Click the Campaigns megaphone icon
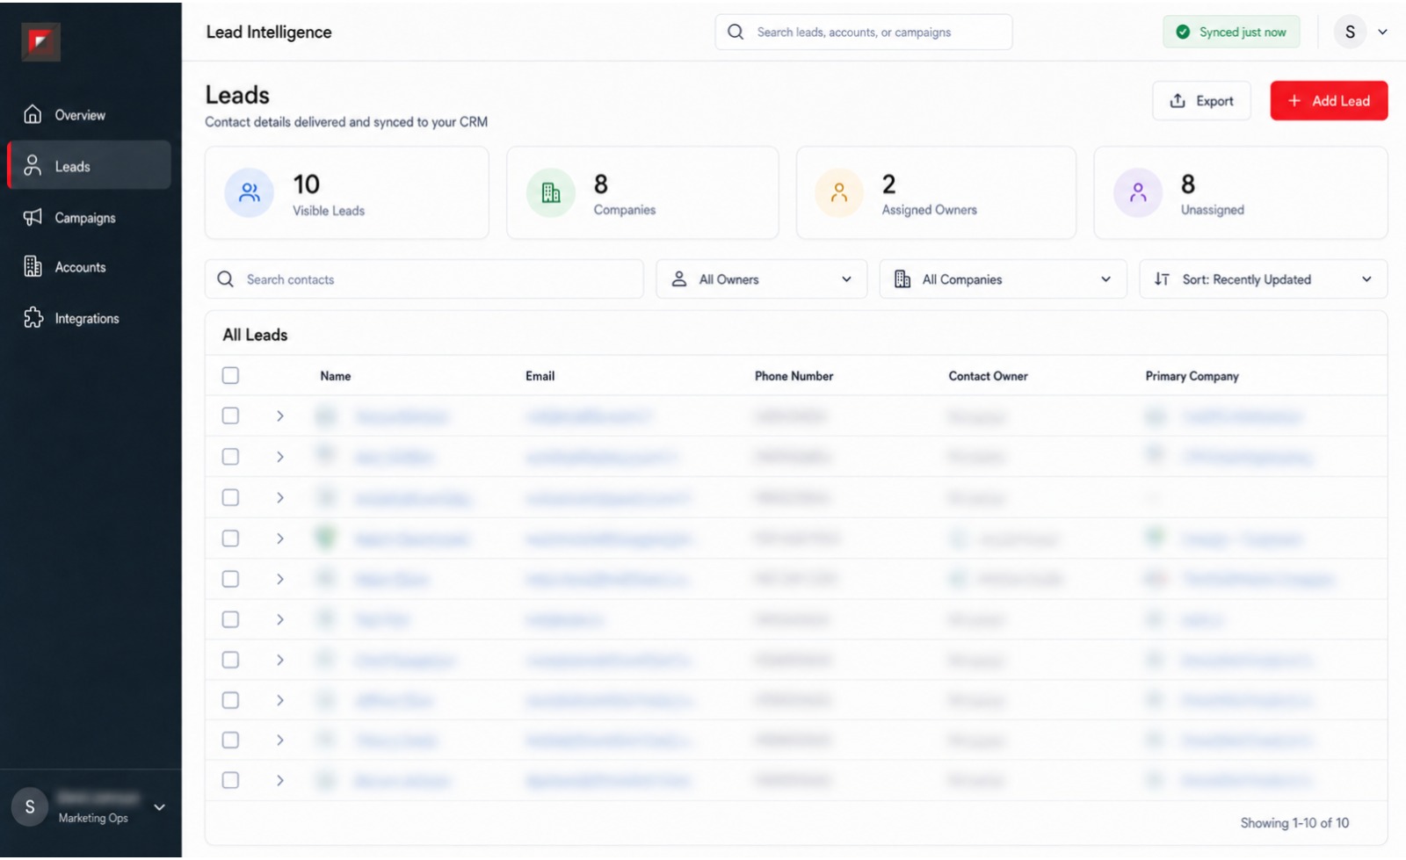1406x860 pixels. click(33, 217)
